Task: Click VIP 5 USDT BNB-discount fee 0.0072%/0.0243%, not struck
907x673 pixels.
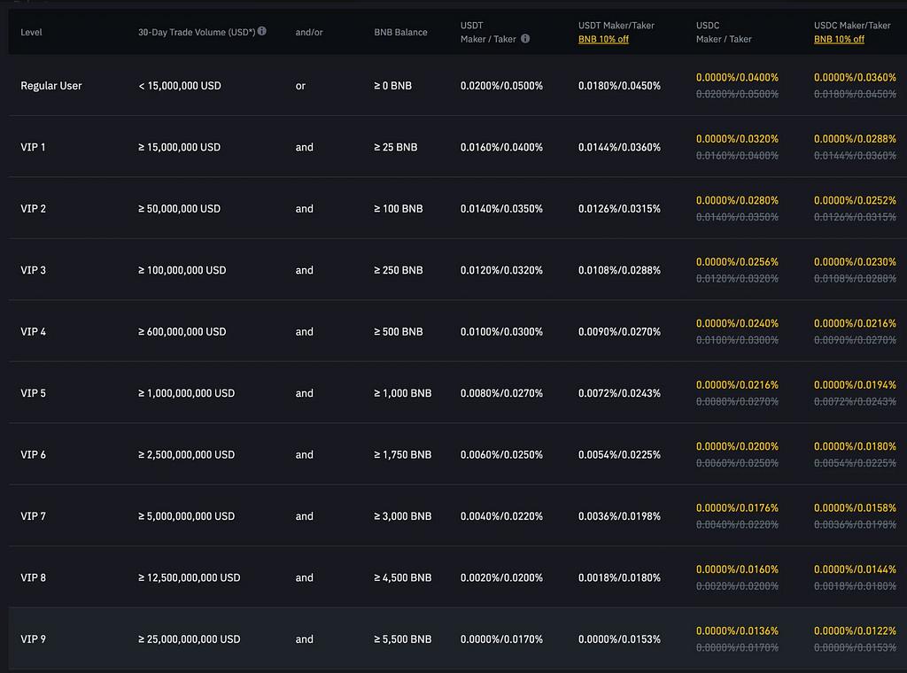Action: tap(619, 393)
